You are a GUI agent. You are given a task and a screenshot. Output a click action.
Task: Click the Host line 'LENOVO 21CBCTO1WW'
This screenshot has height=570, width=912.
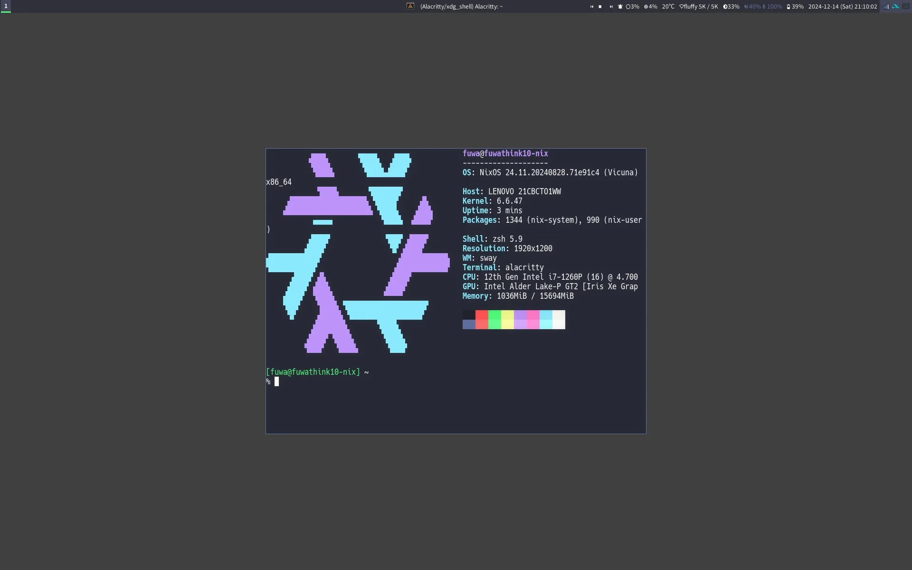pyautogui.click(x=512, y=191)
